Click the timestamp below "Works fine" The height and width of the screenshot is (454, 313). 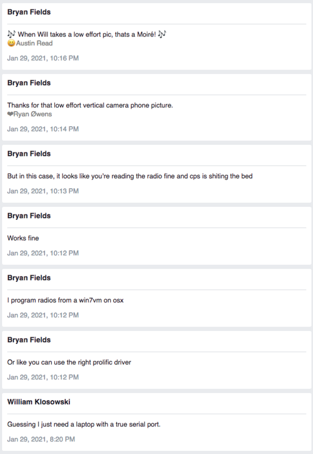coord(43,253)
